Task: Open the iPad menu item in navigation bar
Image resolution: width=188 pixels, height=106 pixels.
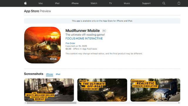Action: click(x=57, y=3)
